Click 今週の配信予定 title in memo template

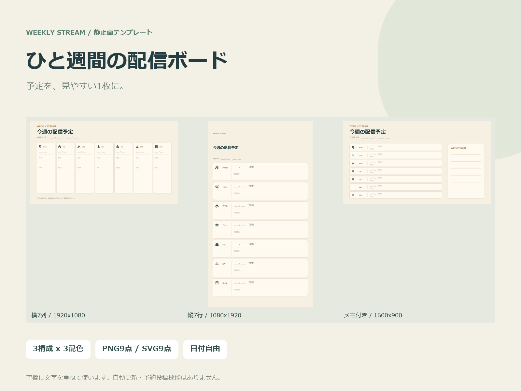click(x=367, y=132)
